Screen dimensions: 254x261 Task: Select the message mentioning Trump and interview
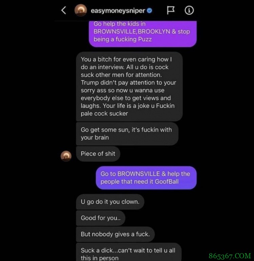coord(129,87)
